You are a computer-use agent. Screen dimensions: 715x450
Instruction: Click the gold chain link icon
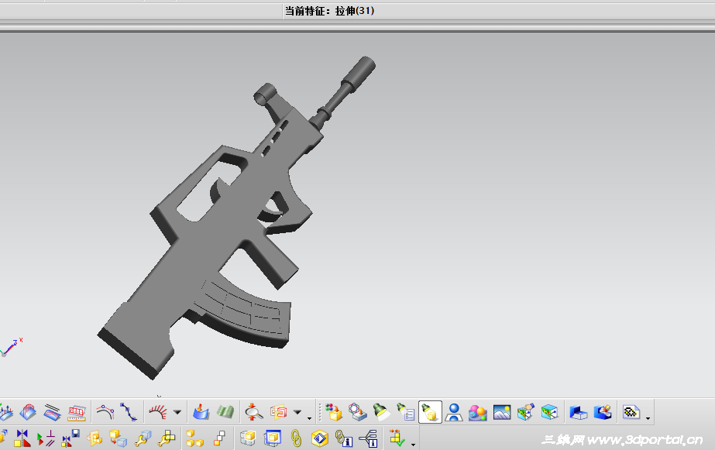click(296, 438)
